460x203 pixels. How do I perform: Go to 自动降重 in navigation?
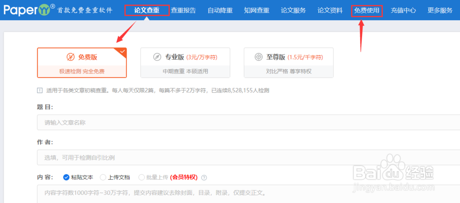[x=220, y=11]
